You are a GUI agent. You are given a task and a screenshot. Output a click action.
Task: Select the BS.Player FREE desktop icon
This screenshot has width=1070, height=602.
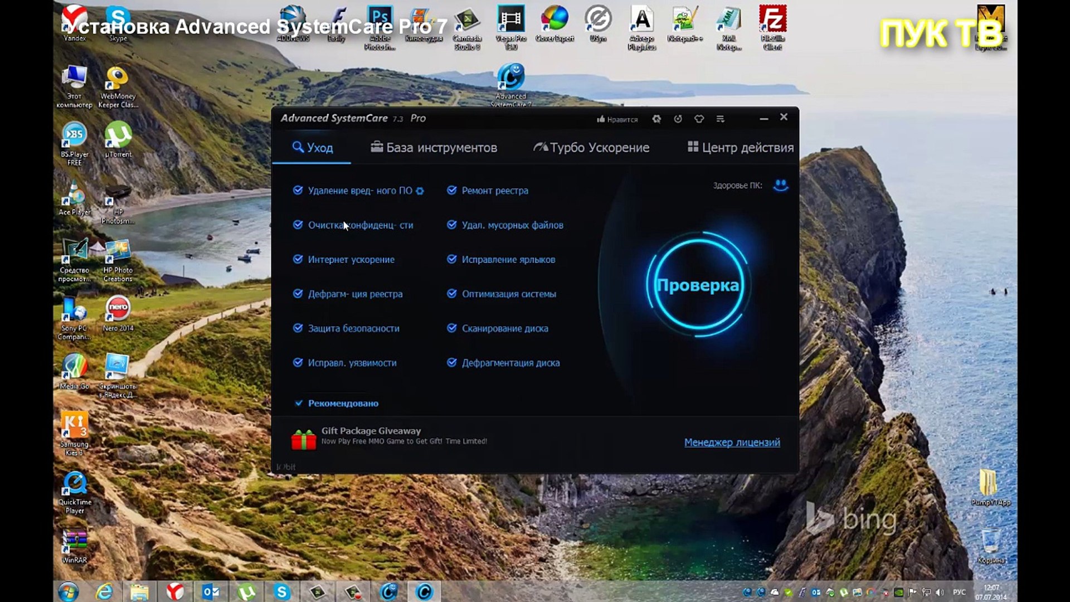[75, 144]
